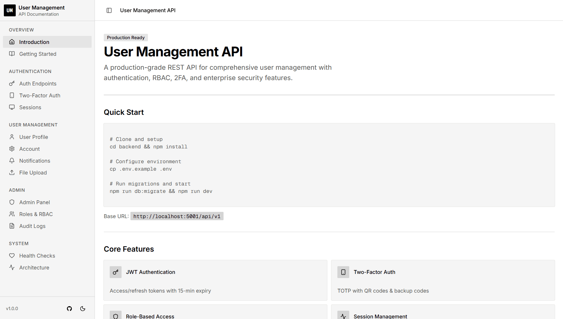563x319 pixels.
Task: Open the GitHub repository icon
Action: (x=69, y=309)
